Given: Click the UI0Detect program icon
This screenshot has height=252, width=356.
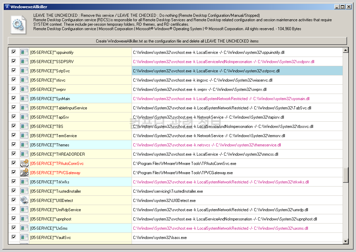Looking at the screenshot, I should click(x=24, y=201).
